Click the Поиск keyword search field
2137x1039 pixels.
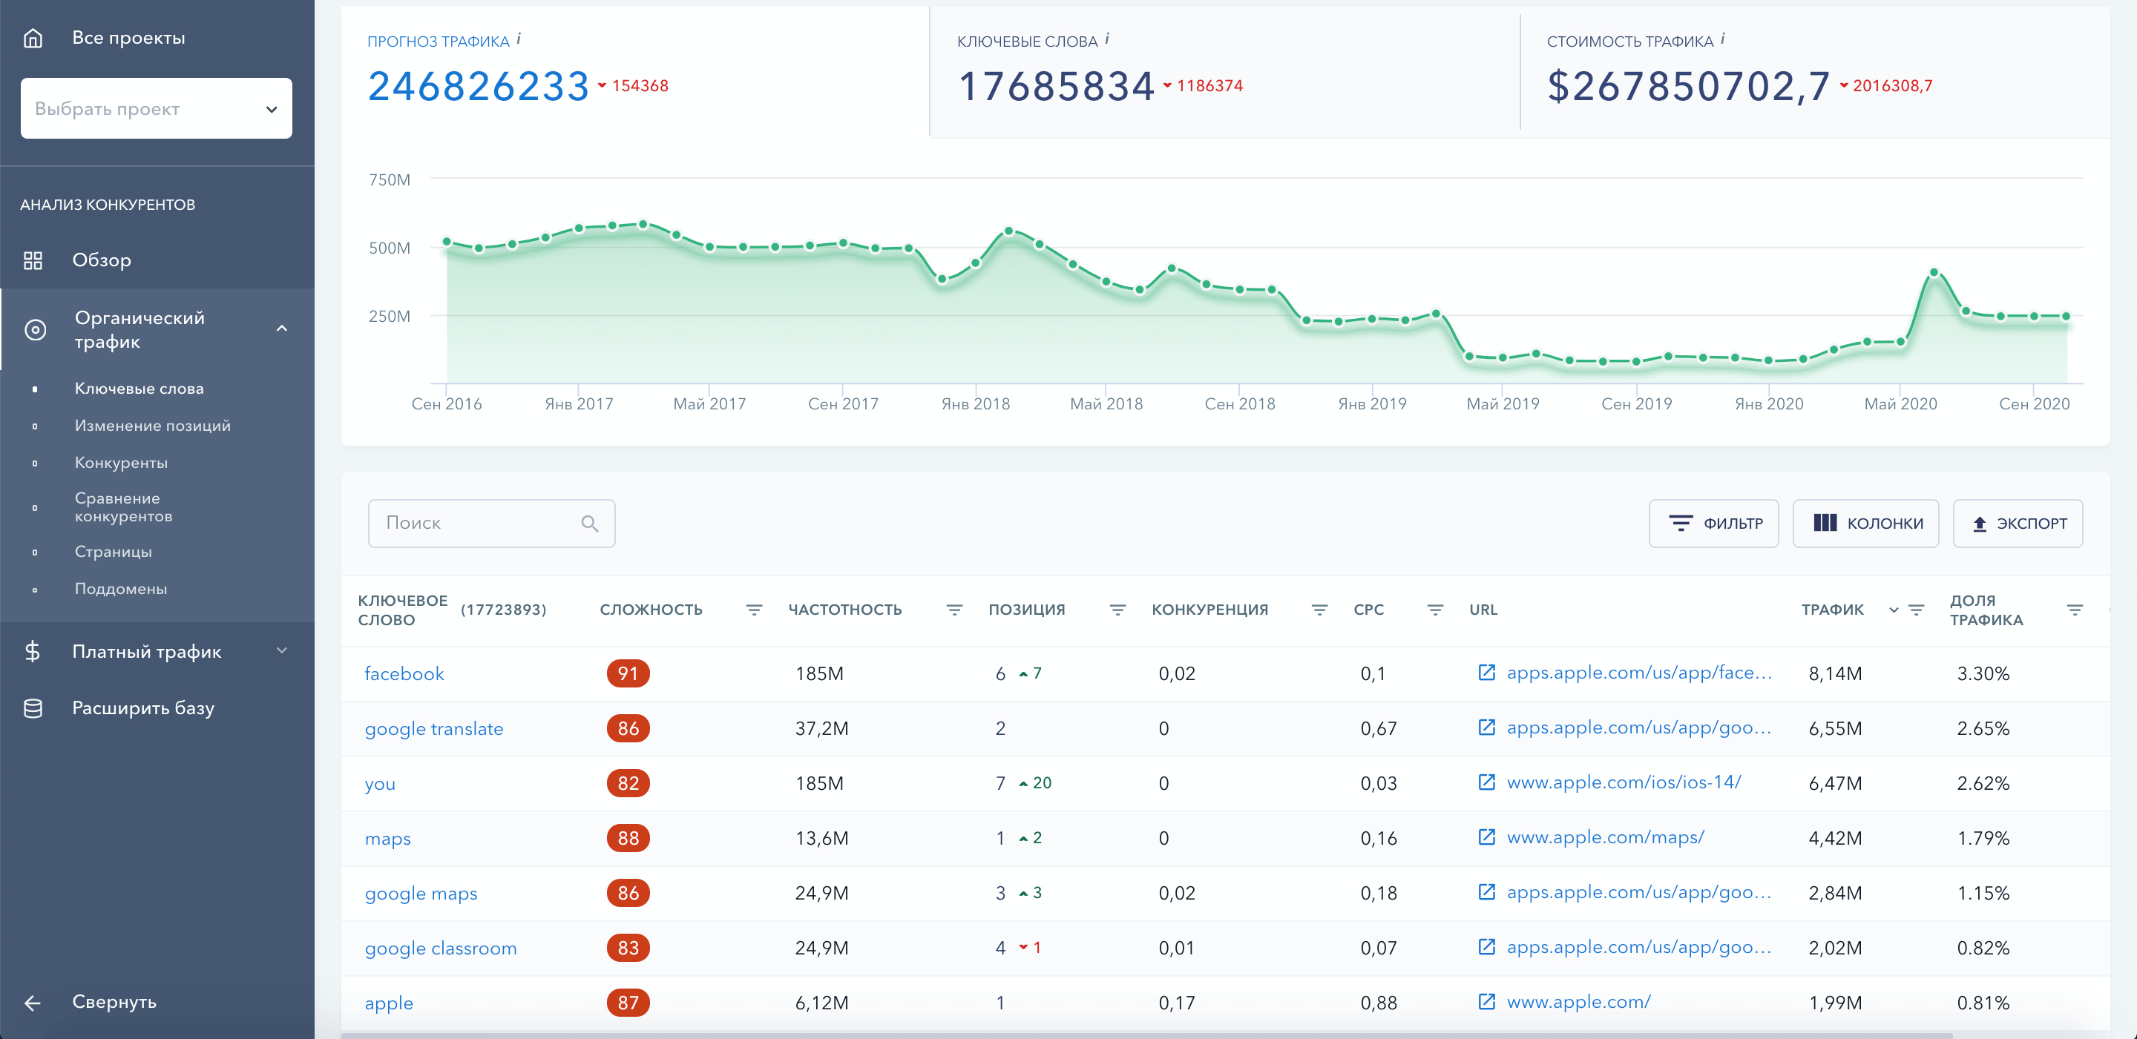click(491, 524)
